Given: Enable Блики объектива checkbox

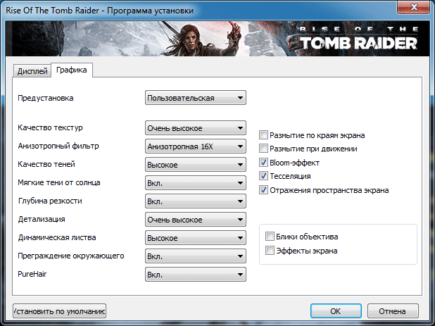Looking at the screenshot, I should 270,237.
